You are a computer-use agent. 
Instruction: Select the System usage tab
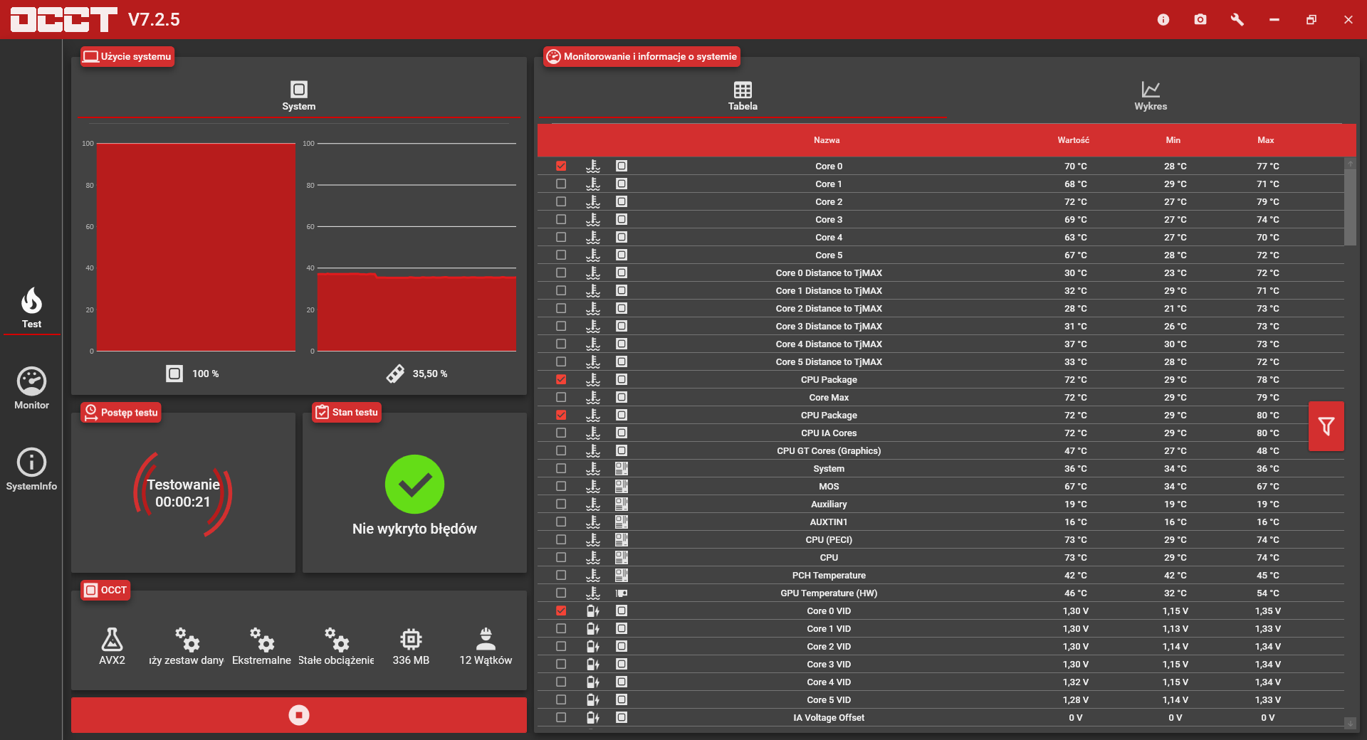299,96
